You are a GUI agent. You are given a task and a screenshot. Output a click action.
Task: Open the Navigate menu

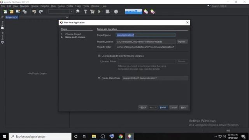click(x=25, y=6)
